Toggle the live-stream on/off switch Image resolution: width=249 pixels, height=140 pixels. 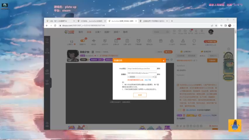point(82,41)
